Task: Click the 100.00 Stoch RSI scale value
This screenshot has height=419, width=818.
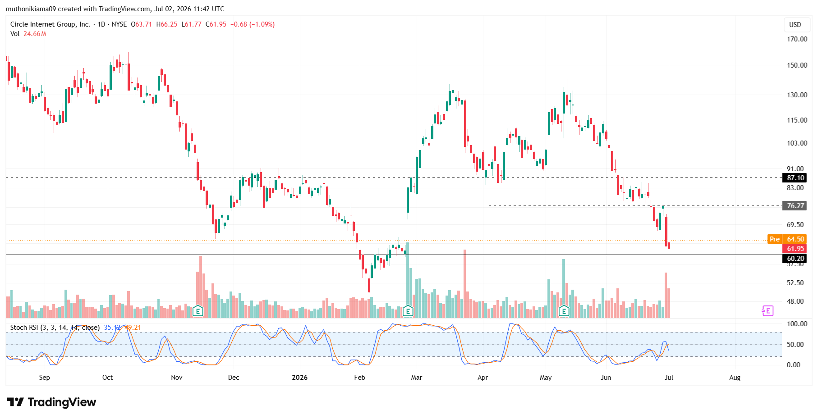Action: click(x=797, y=324)
